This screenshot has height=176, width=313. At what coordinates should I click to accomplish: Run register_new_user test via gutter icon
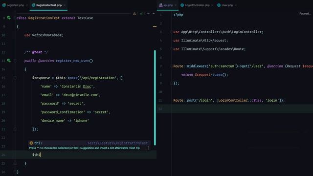(x=9, y=61)
